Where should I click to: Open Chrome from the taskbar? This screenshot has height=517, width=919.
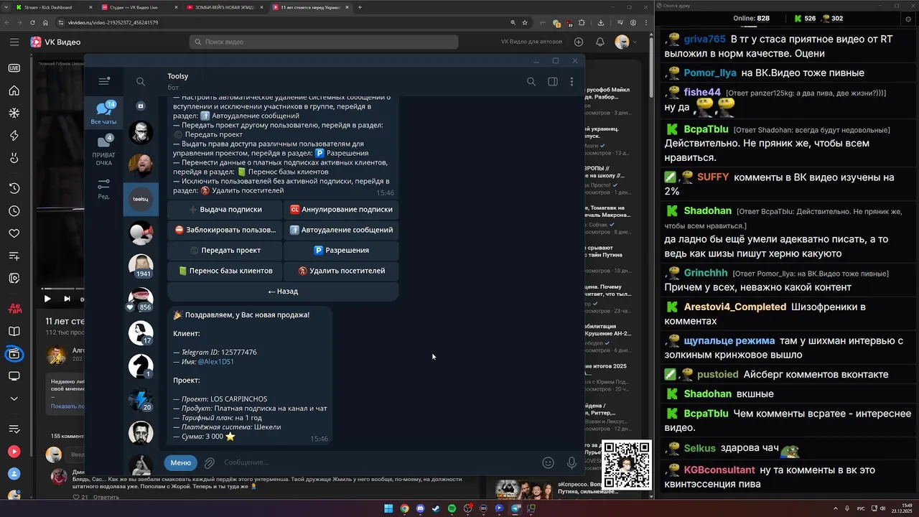(x=404, y=509)
